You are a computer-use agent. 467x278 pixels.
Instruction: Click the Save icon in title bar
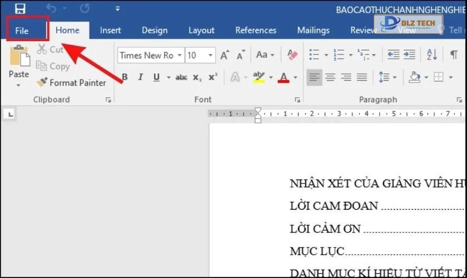point(20,8)
